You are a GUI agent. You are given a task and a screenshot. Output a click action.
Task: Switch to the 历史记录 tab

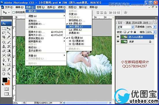(x=137, y=23)
